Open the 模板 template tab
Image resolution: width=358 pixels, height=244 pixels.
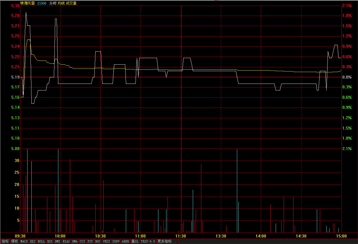point(15,241)
